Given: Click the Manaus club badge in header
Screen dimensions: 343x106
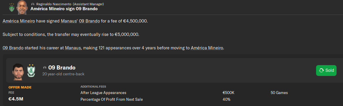Looking at the screenshot, I should pyautogui.click(x=11, y=7).
